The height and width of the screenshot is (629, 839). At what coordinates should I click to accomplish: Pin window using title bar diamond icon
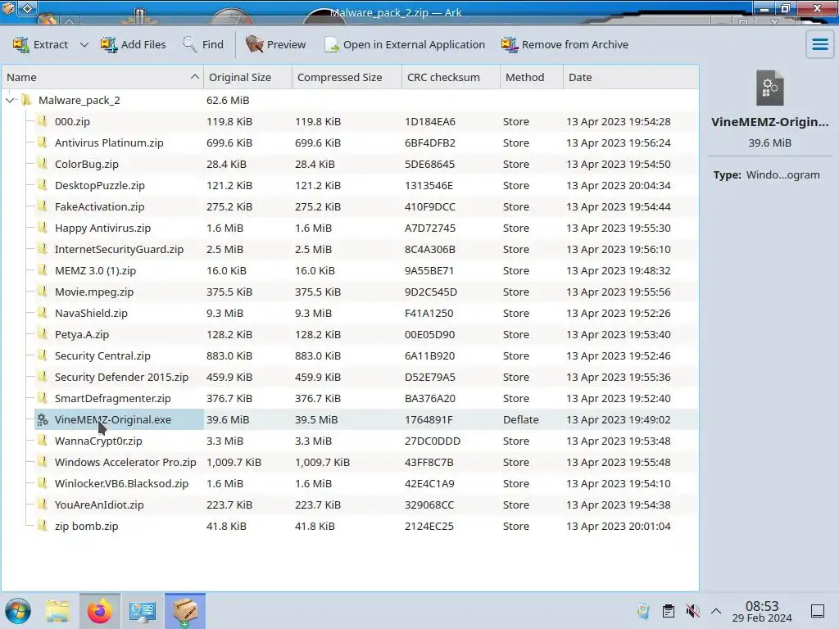click(x=28, y=8)
